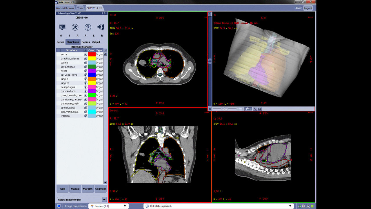This screenshot has width=371, height=209.
Task: Toggle visibility of heart structure
Action: [86, 71]
